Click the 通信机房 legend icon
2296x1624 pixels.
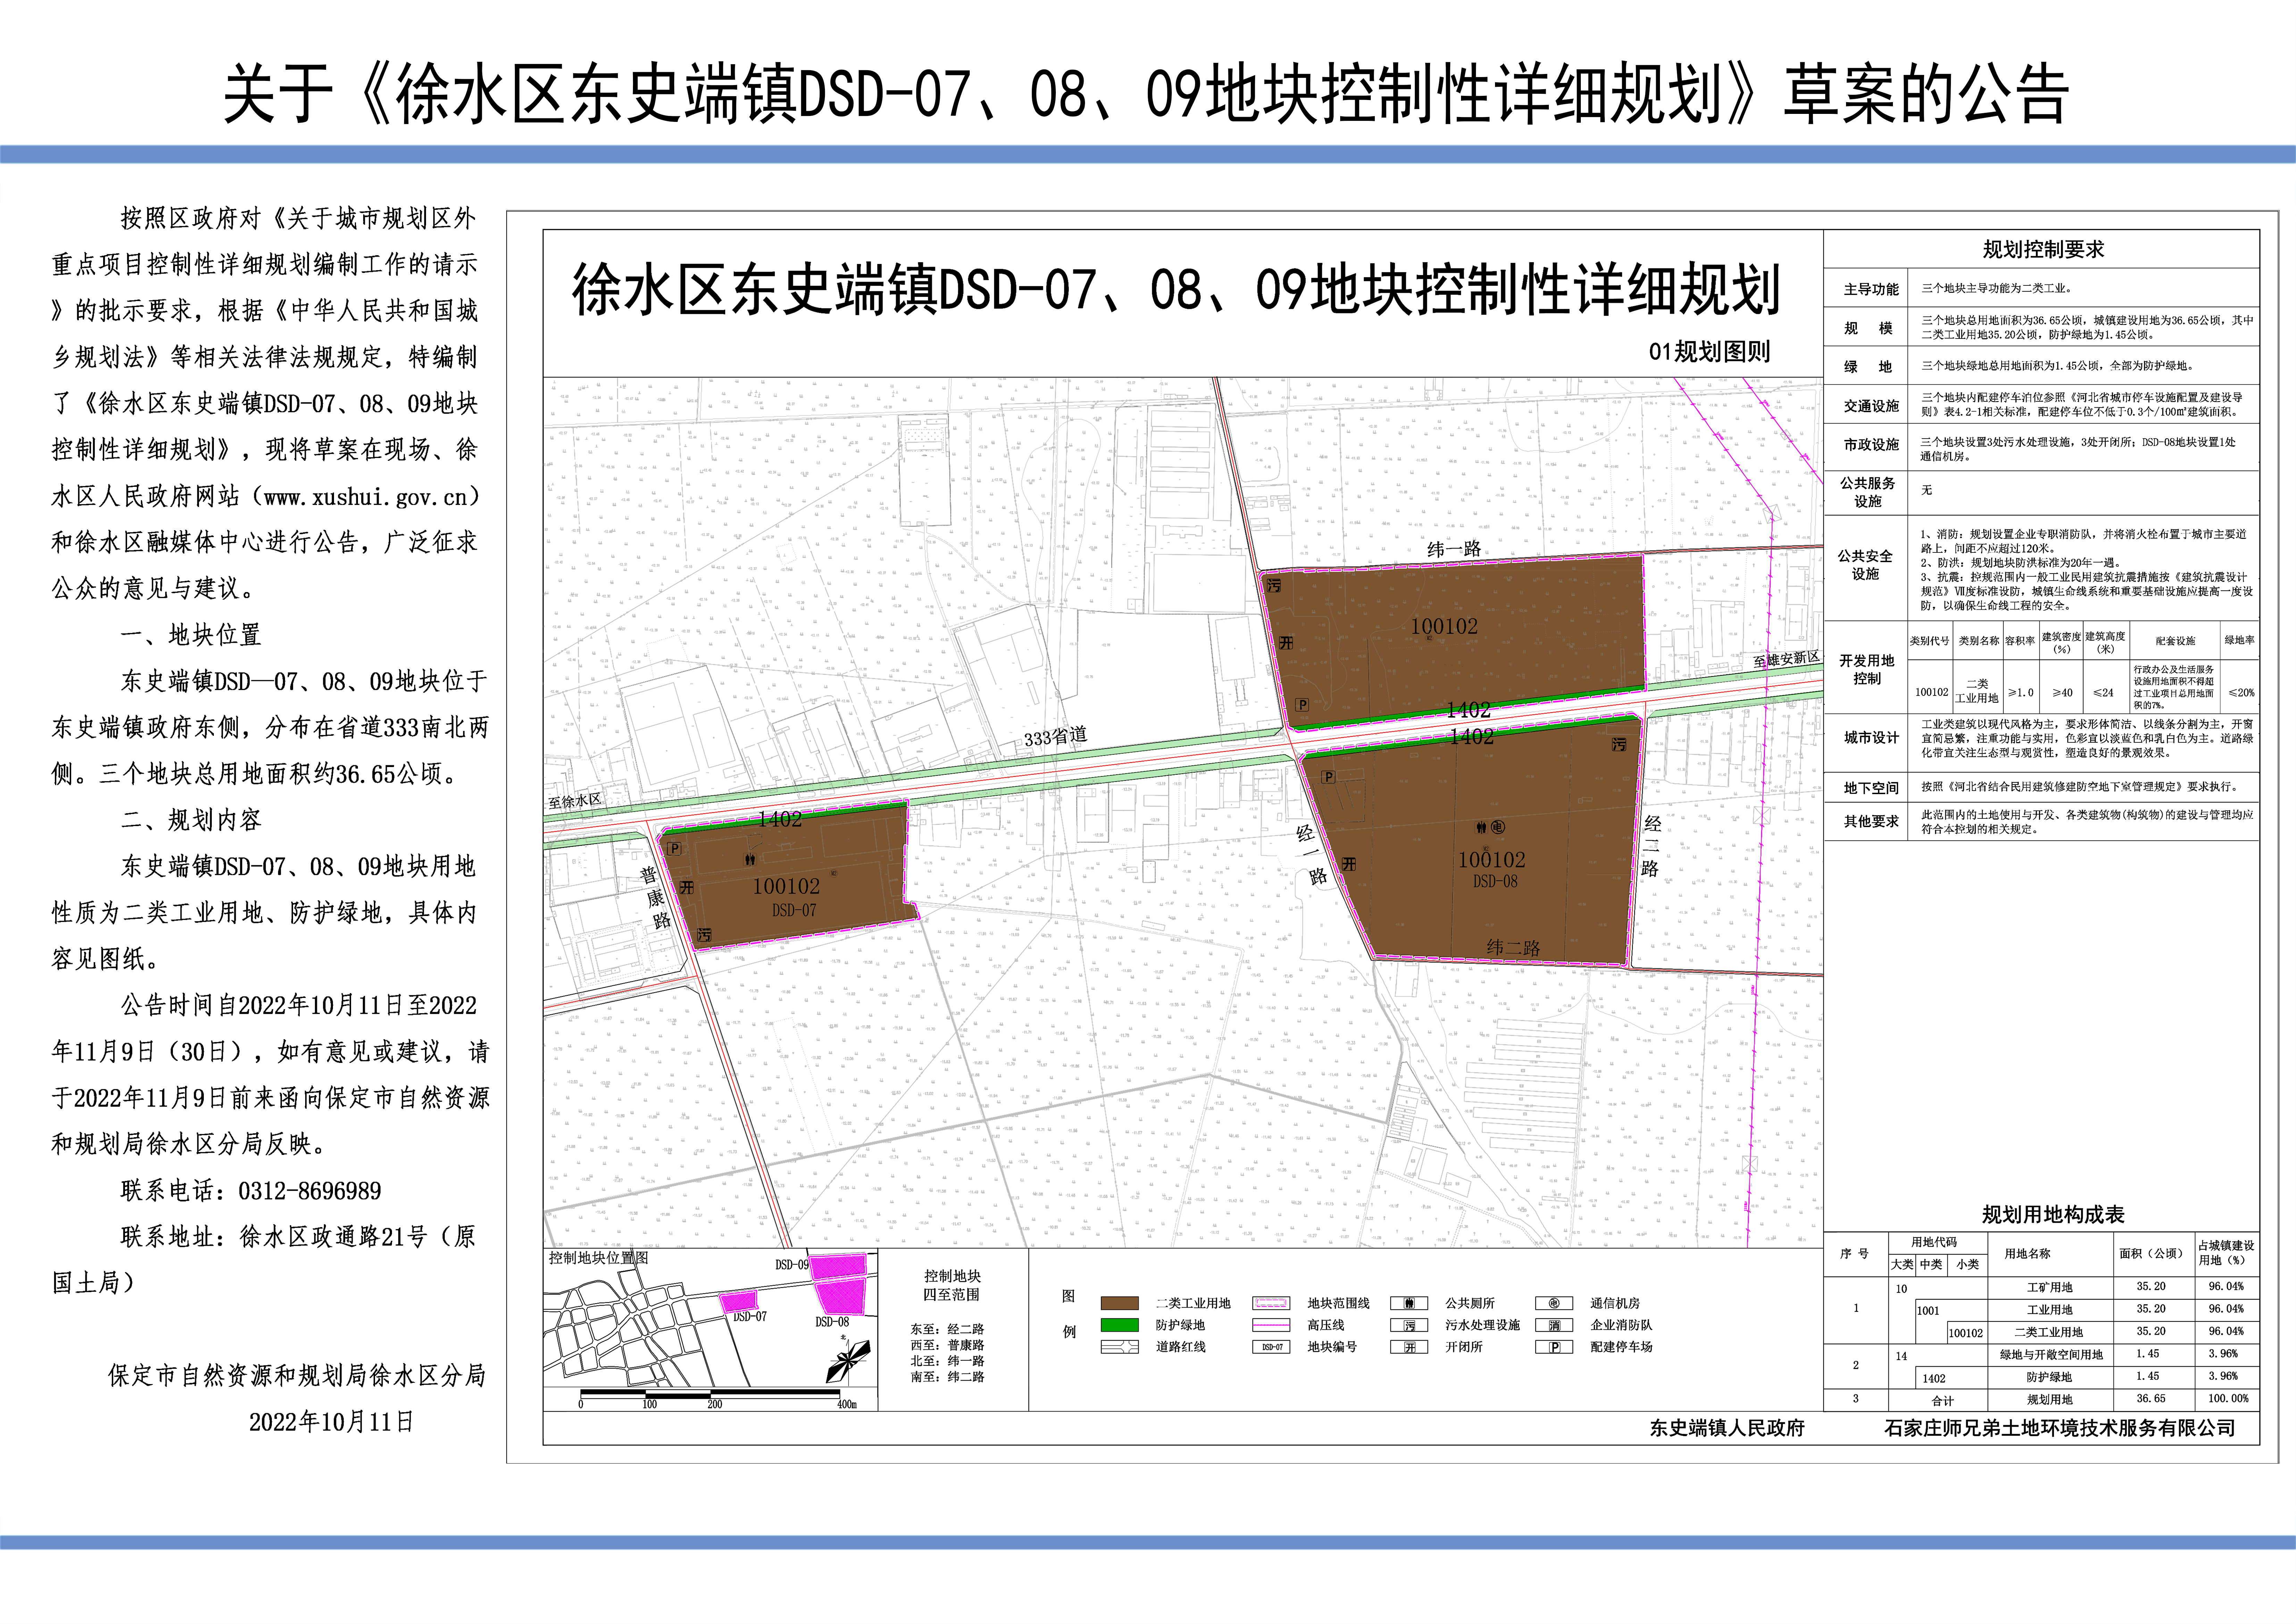click(1554, 1303)
